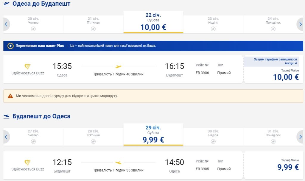Image resolution: width=305 pixels, height=181 pixels.
Task: Click the orange warning triangle icon
Action: pos(10,96)
